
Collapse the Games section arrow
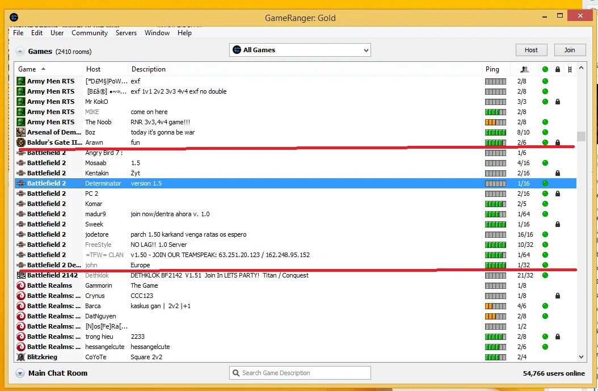[20, 52]
